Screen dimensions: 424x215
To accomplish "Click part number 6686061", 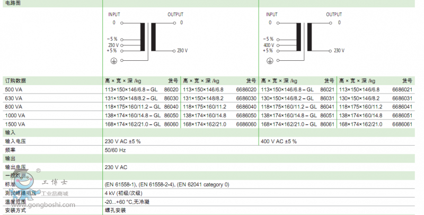I will tap(402, 124).
